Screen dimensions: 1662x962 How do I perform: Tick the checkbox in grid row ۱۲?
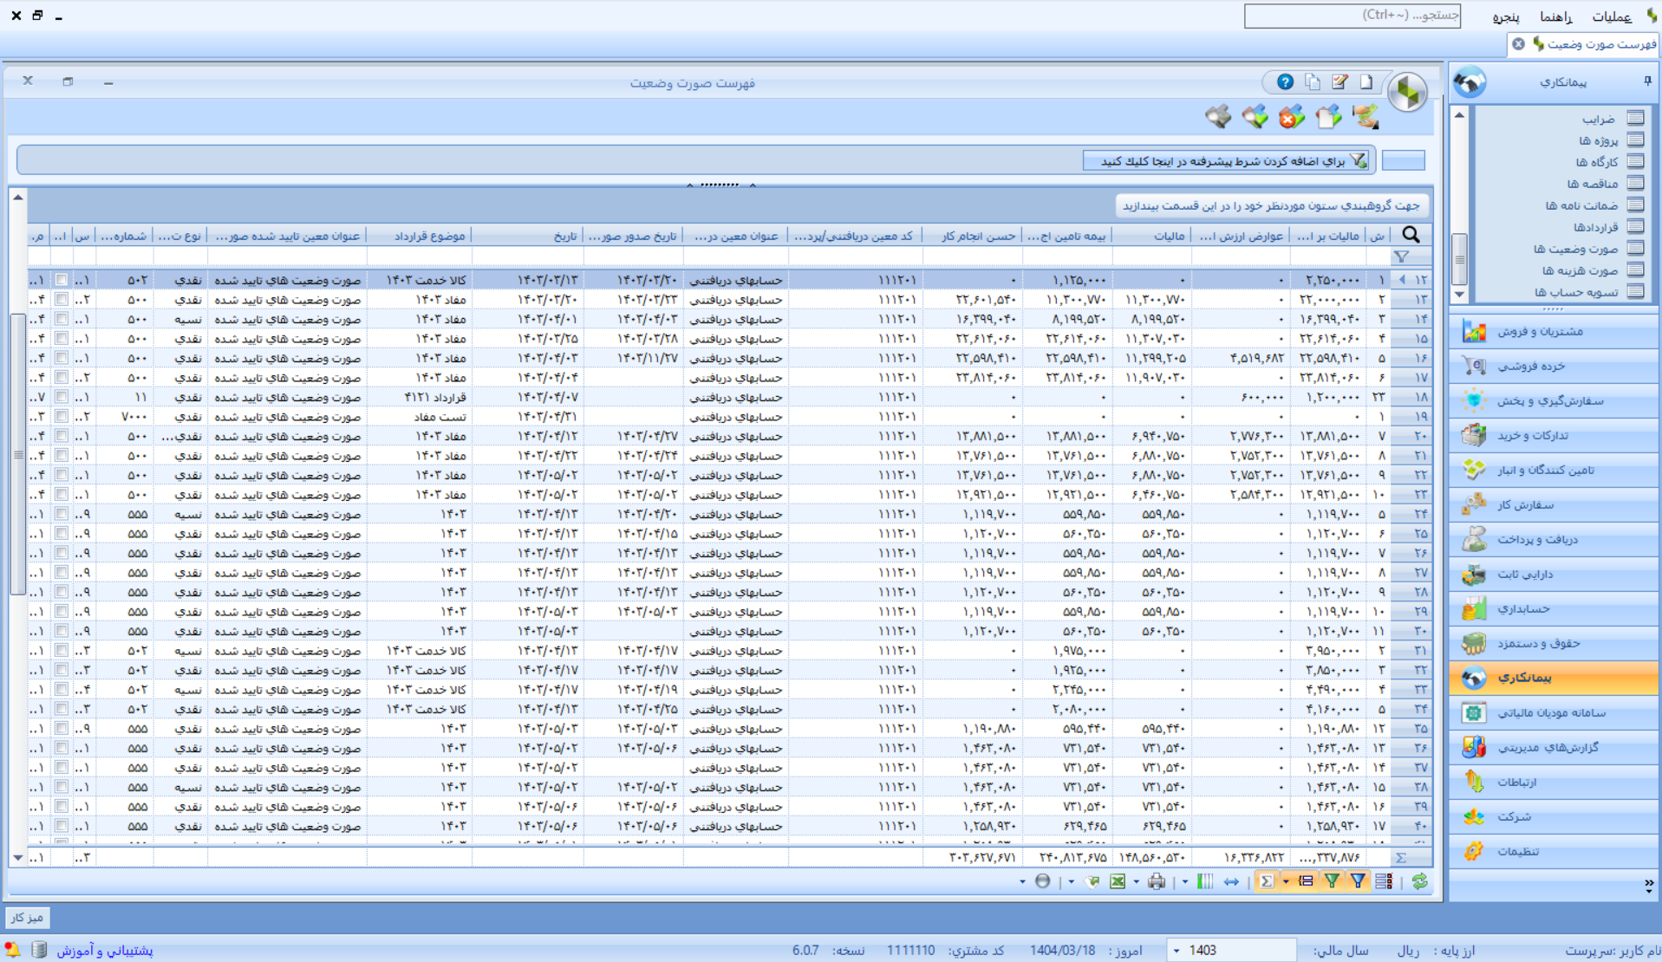click(x=62, y=280)
